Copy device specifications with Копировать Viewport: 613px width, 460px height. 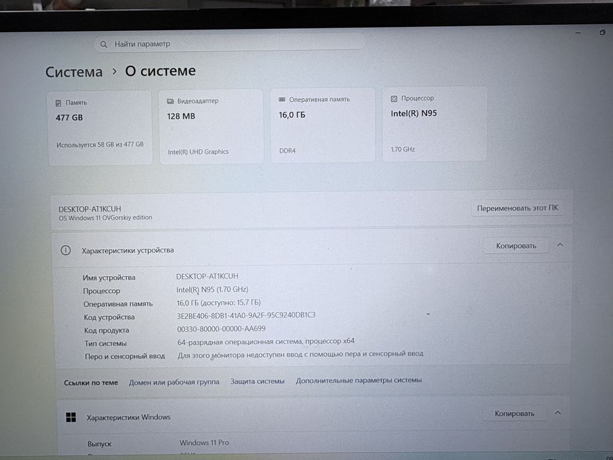(x=516, y=246)
